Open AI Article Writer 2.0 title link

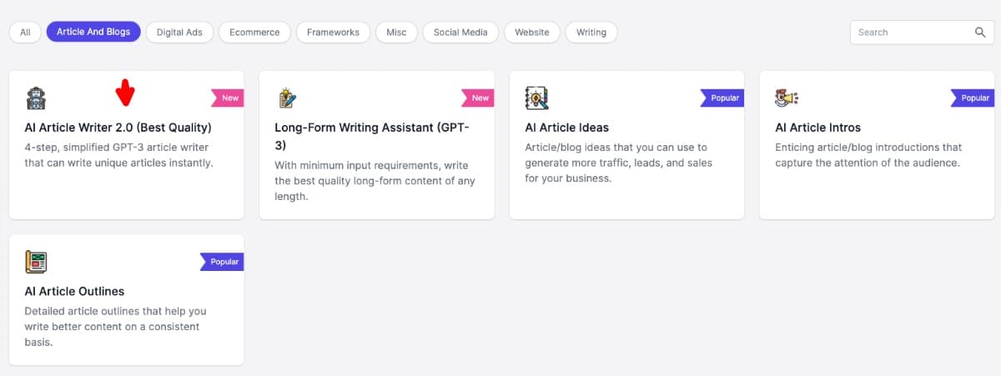118,128
